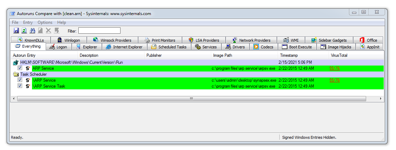Click the registry icon beside HKLM Run key
The height and width of the screenshot is (150, 396).
pos(16,62)
